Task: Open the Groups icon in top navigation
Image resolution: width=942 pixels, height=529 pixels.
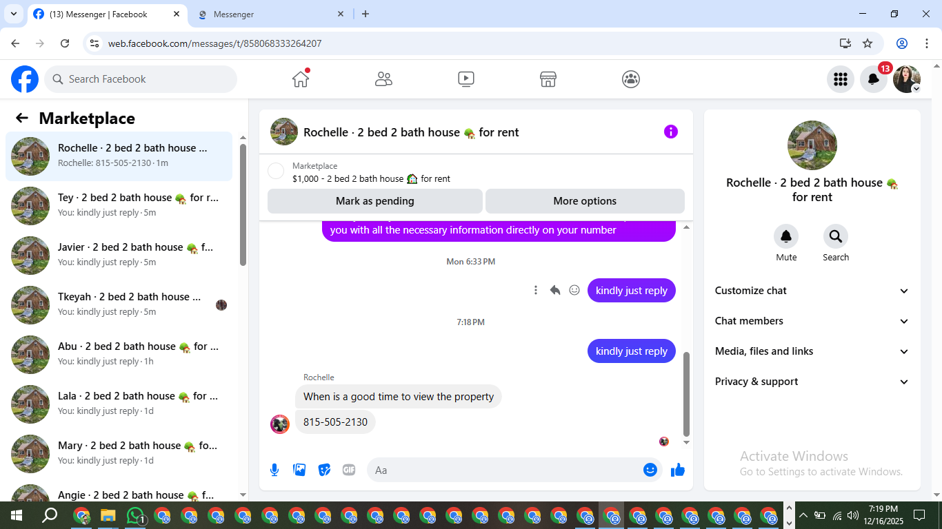Action: 631,79
